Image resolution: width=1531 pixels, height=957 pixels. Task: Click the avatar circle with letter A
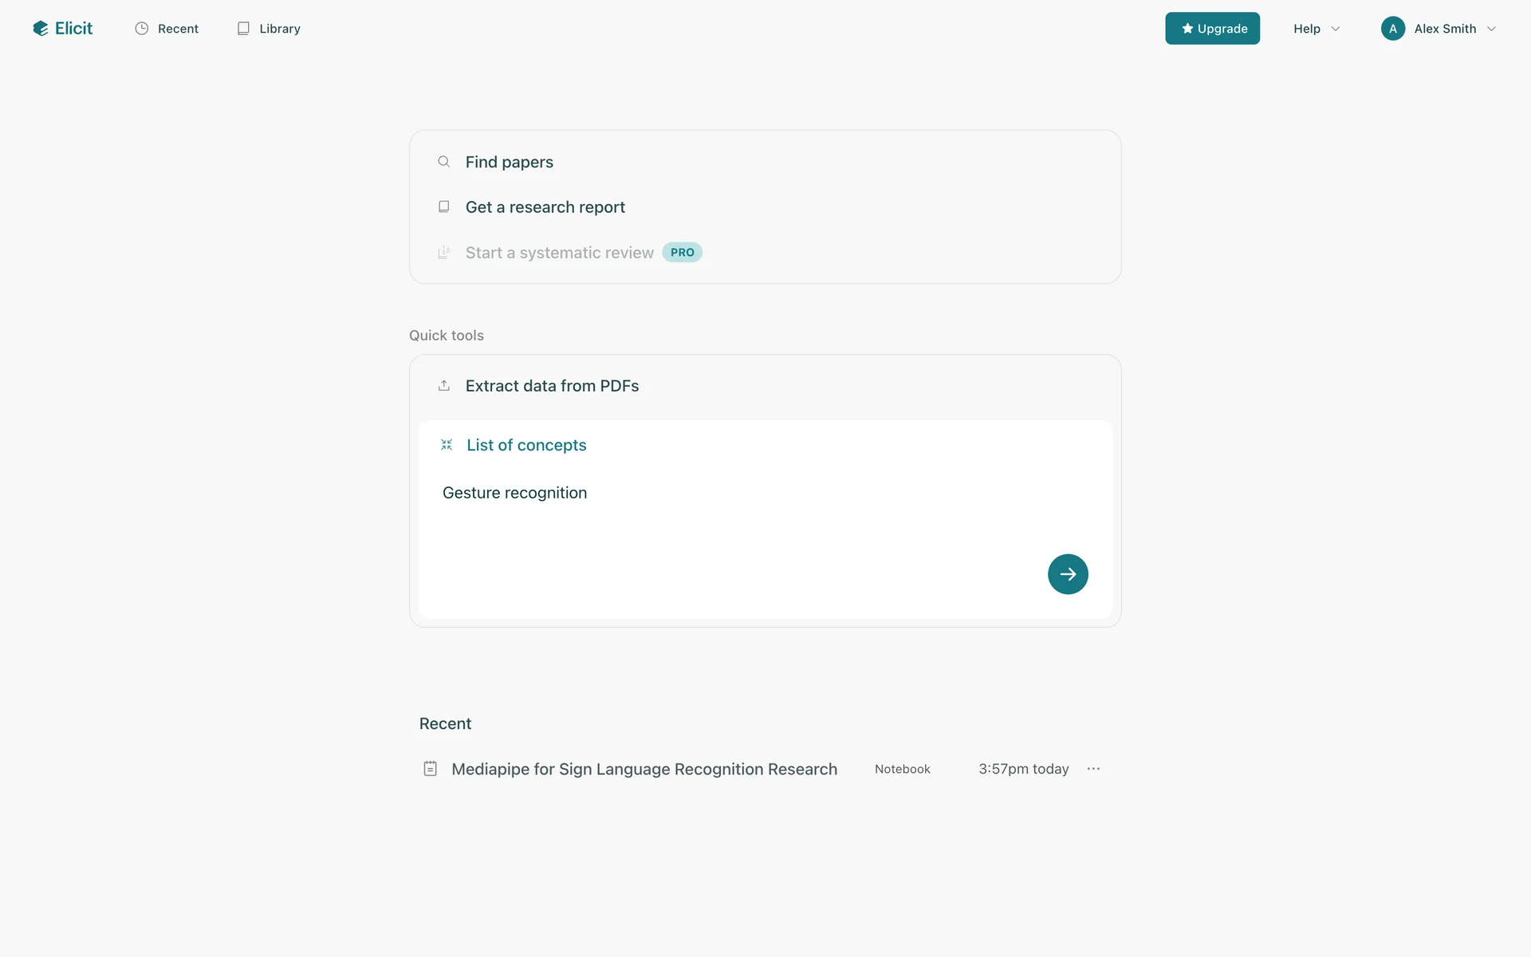[1393, 29]
